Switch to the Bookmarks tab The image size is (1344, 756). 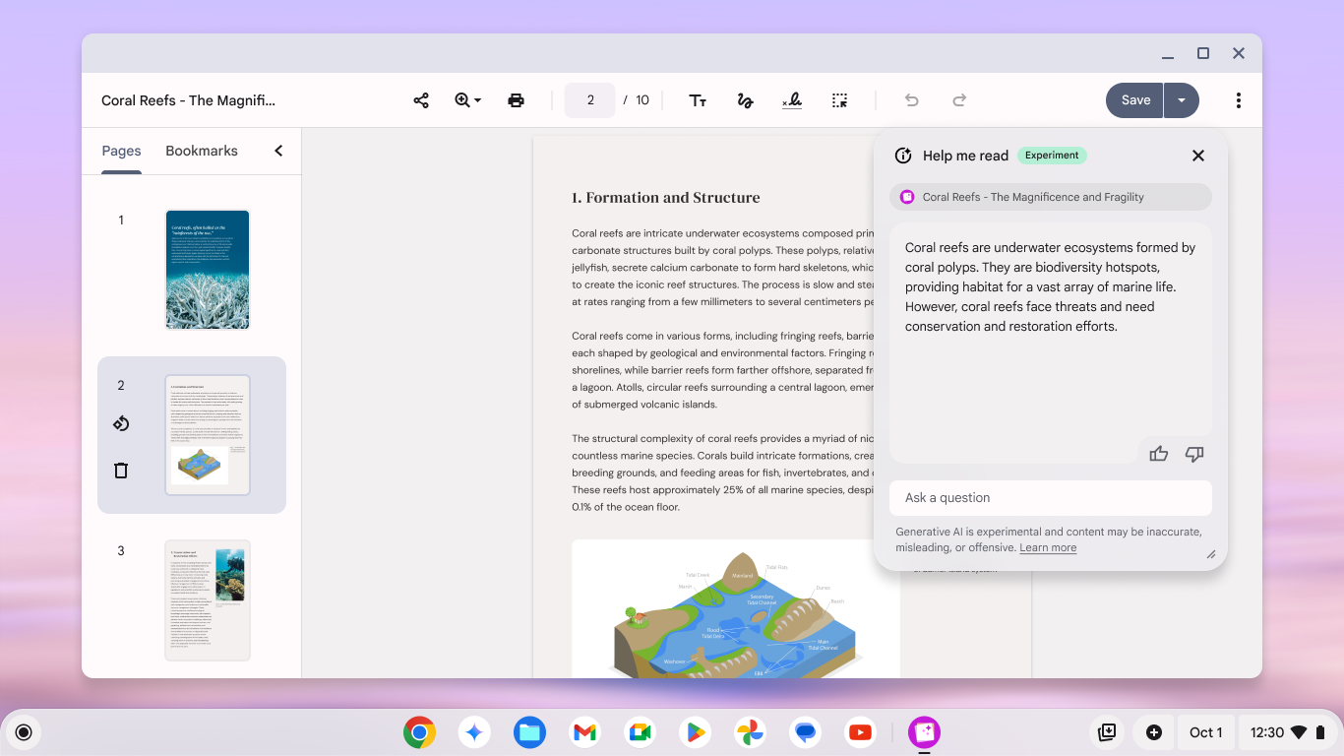(201, 151)
